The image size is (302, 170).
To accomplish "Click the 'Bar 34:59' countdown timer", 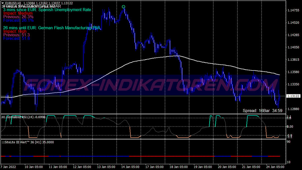I will [x=273, y=111].
